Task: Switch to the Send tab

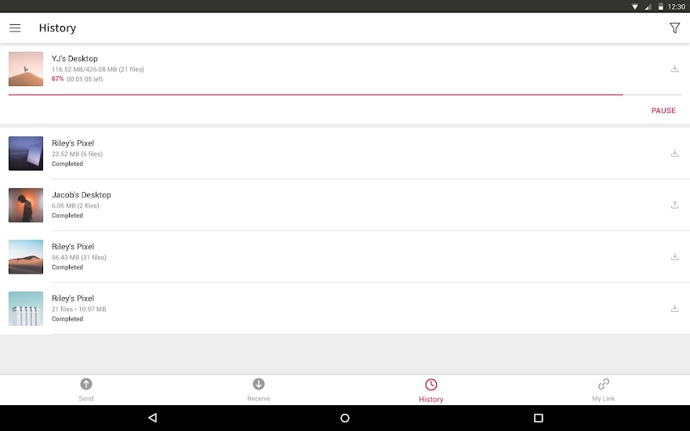Action: pyautogui.click(x=86, y=390)
